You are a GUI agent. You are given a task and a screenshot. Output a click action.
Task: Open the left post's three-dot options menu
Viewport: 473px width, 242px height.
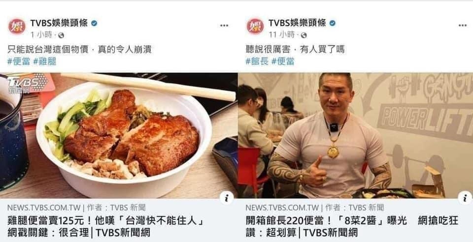coord(224,26)
